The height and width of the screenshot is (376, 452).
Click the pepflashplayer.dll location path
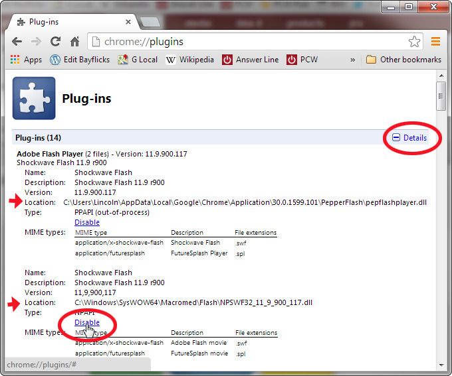pyautogui.click(x=245, y=202)
